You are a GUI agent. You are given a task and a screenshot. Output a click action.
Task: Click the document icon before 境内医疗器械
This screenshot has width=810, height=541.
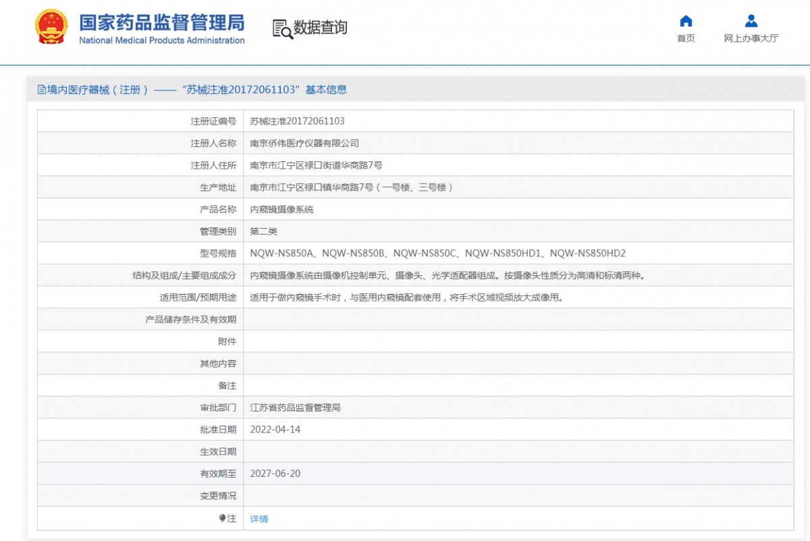point(42,90)
